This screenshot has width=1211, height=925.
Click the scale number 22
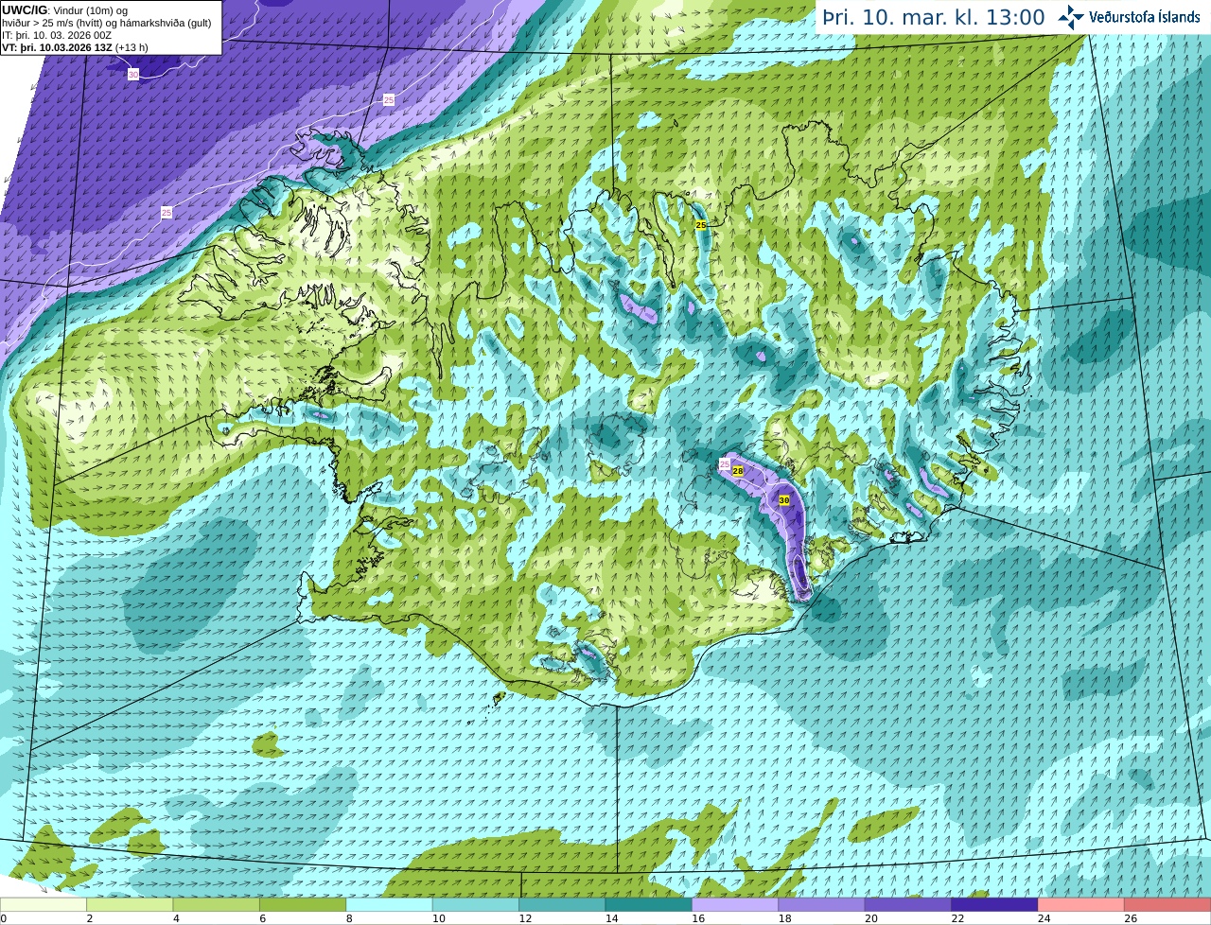[957, 918]
